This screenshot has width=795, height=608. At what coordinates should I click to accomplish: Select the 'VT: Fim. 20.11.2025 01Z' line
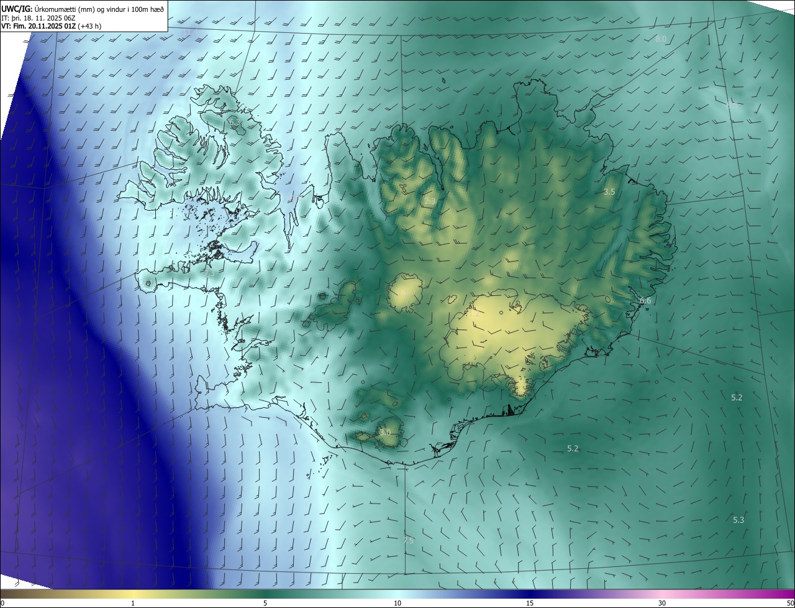(39, 26)
